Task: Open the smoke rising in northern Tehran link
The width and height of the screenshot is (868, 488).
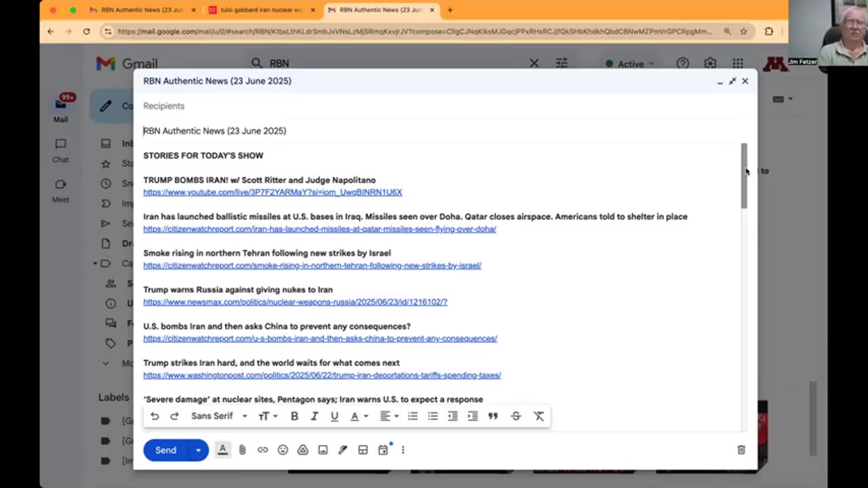Action: (x=312, y=266)
